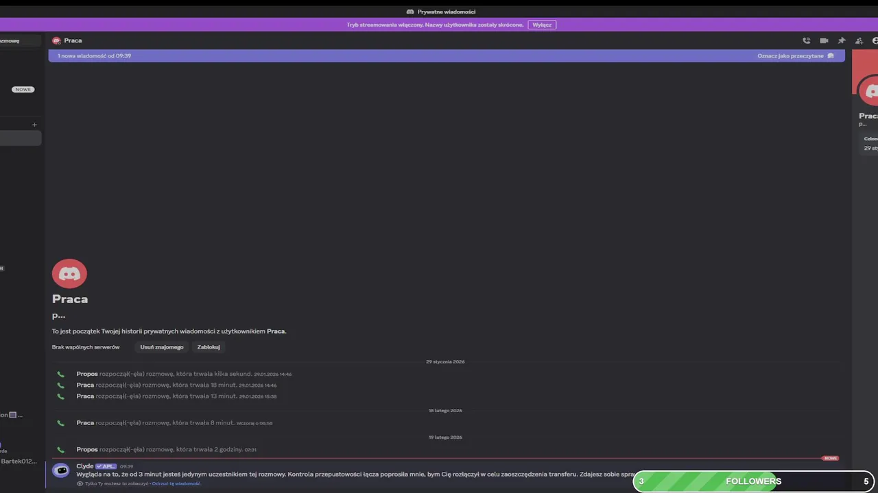Click Propos in the few-seconds call entry
Image resolution: width=878 pixels, height=493 pixels.
click(87, 374)
